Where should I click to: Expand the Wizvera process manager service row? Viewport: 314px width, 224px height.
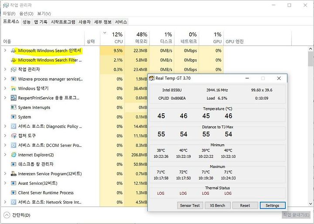[5, 79]
